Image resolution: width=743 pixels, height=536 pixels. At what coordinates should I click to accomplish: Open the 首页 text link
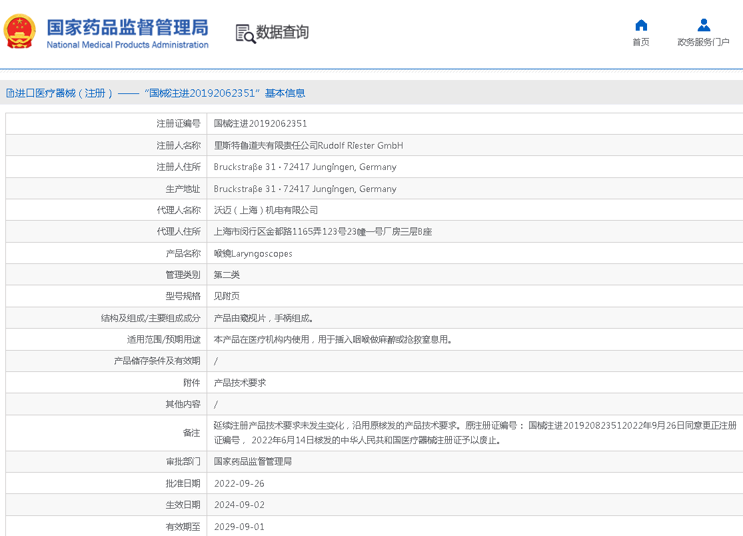click(x=640, y=42)
